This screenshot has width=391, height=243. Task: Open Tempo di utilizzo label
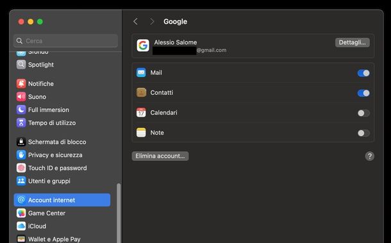point(52,122)
